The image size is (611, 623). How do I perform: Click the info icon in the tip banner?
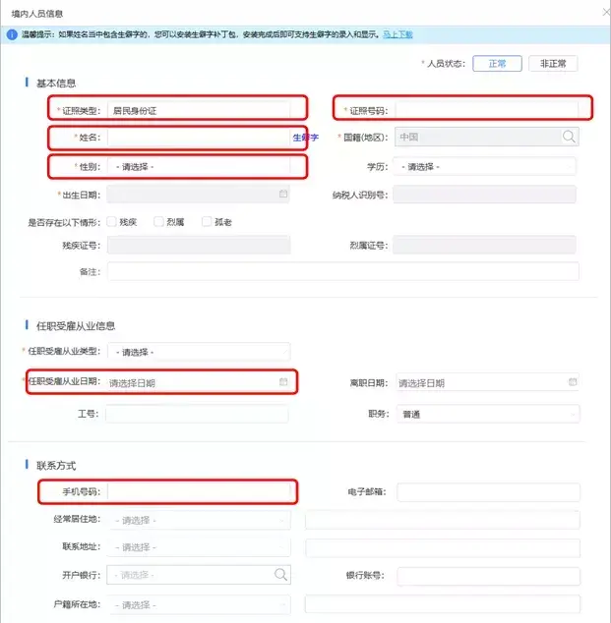tap(12, 34)
